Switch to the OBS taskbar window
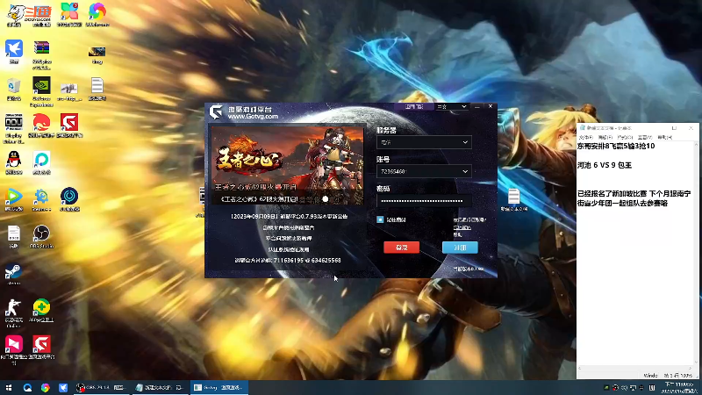This screenshot has width=702, height=395. 101,387
